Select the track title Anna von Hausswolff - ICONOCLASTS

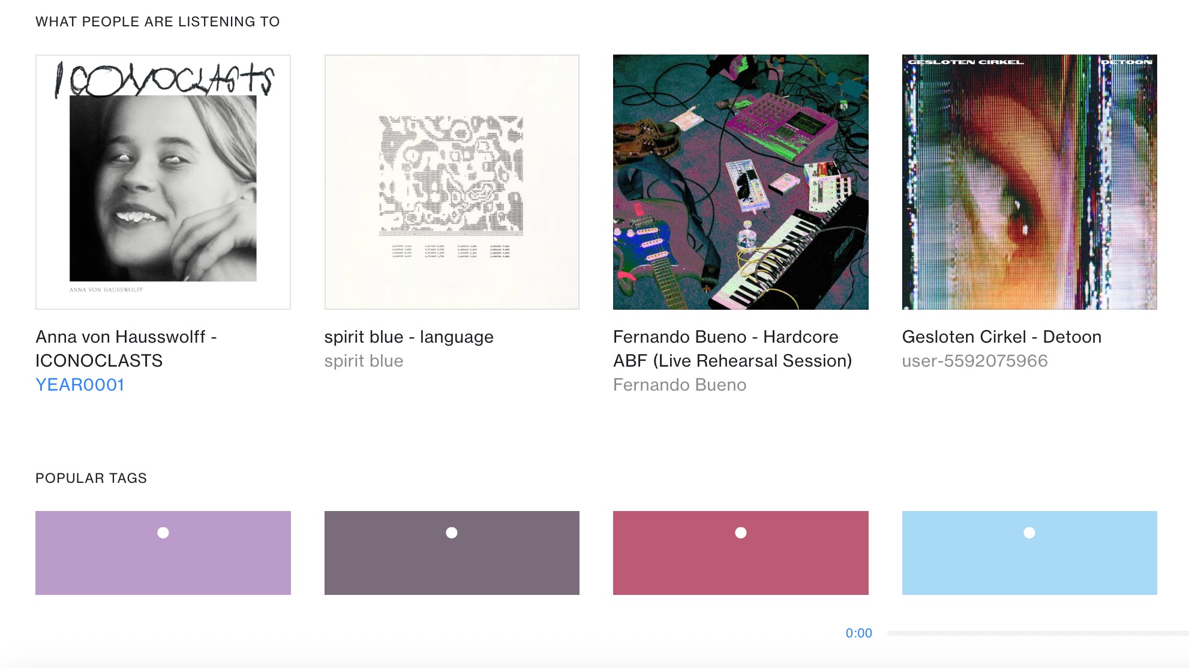point(127,349)
